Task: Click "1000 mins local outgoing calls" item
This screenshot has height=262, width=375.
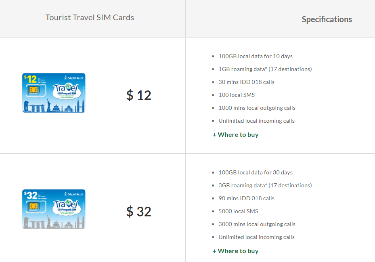Action: coord(257,108)
